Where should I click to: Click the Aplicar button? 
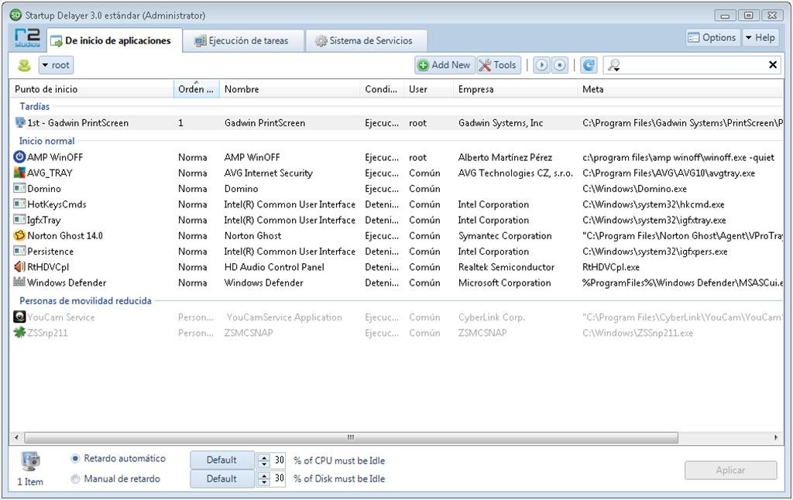[x=730, y=470]
